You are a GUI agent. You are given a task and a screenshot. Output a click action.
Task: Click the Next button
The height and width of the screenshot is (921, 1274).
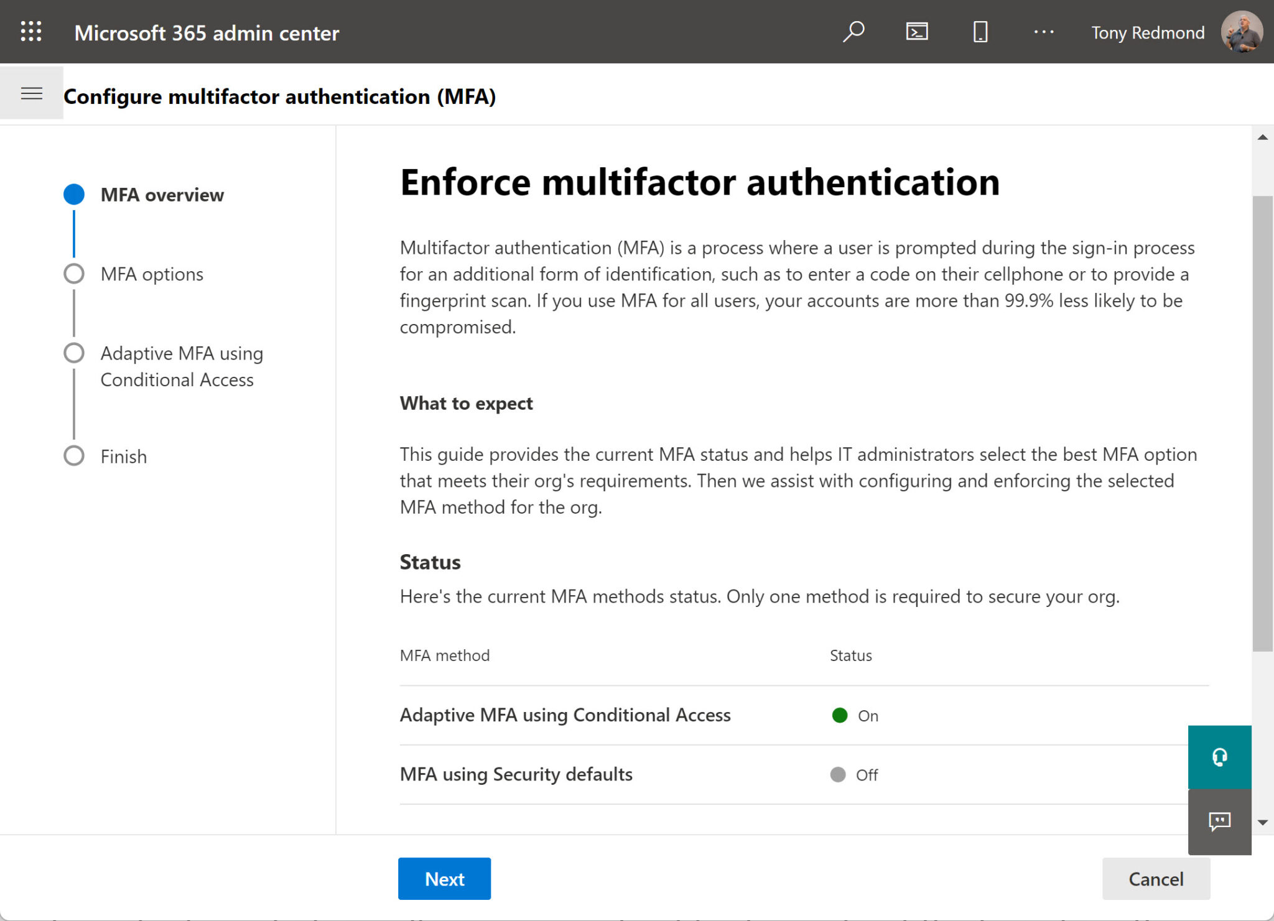(444, 879)
